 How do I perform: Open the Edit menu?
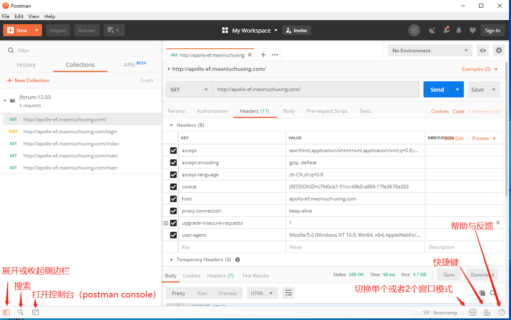point(19,16)
